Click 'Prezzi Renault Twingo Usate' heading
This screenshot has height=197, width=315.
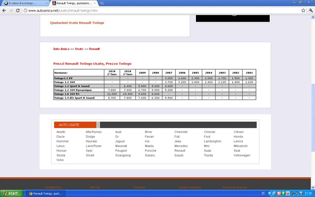tap(92, 64)
